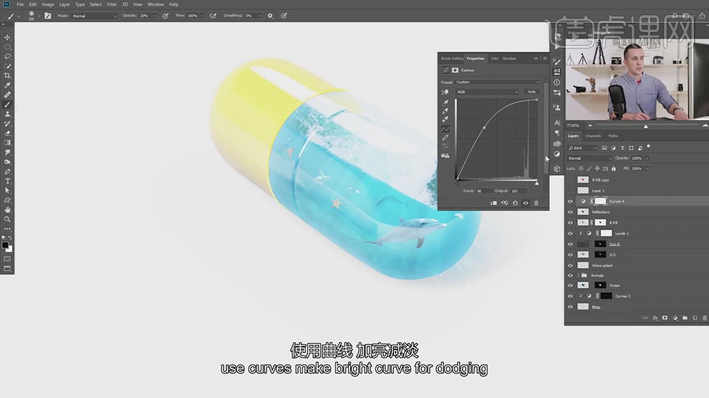This screenshot has width=709, height=398.
Task: Select the Gradient tool
Action: (x=7, y=143)
